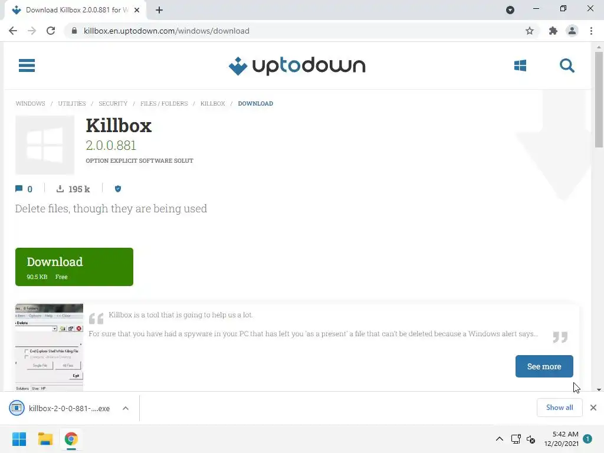Open the Killbox screenshot thumbnail

coord(49,347)
